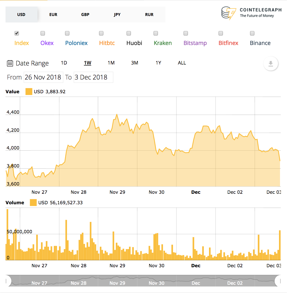Select the 1W date range
Image resolution: width=287 pixels, height=293 pixels.
[87, 63]
